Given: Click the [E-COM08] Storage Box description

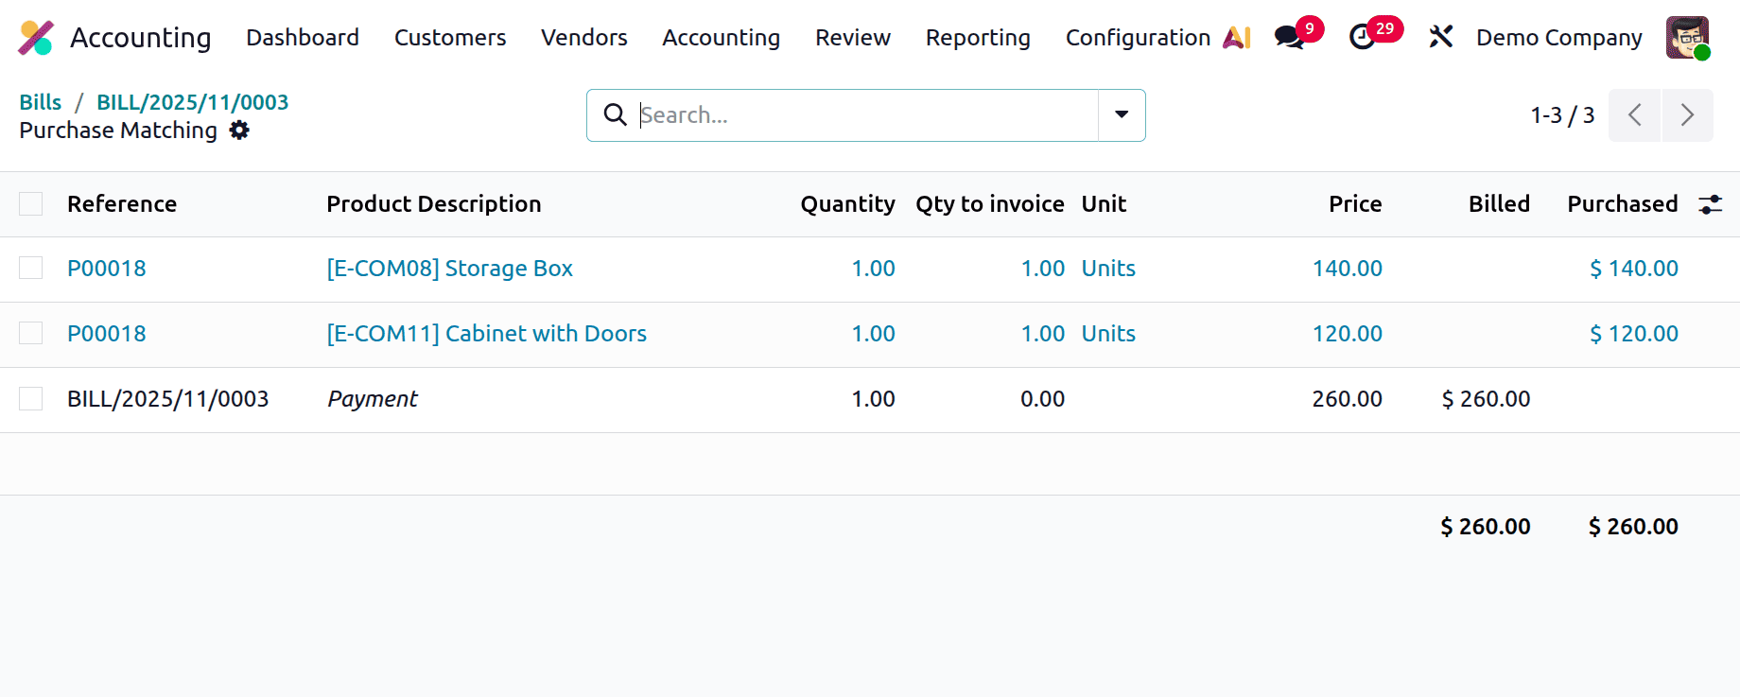Looking at the screenshot, I should 450,269.
